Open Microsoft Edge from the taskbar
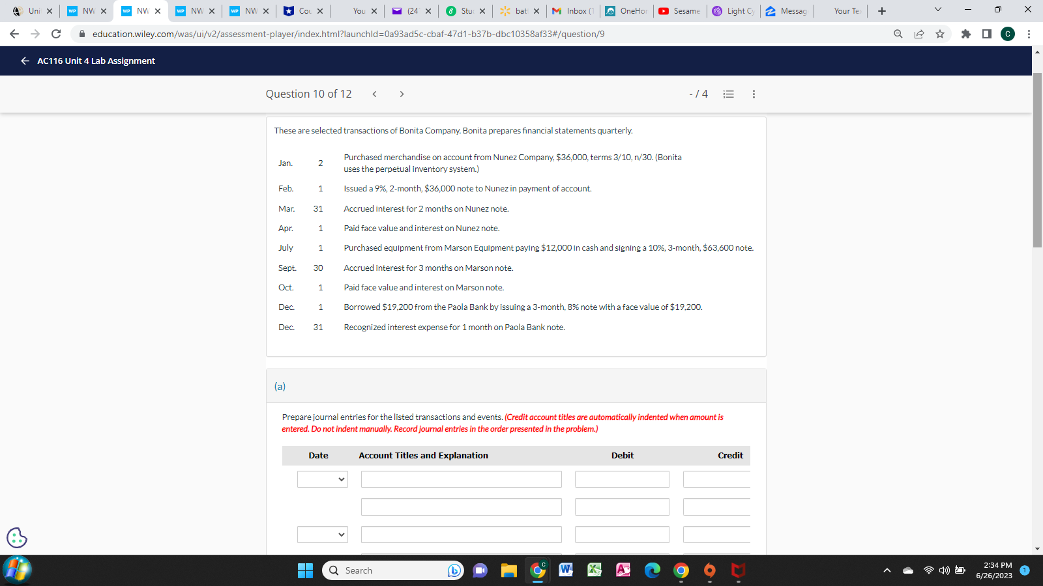This screenshot has height=586, width=1043. point(653,570)
